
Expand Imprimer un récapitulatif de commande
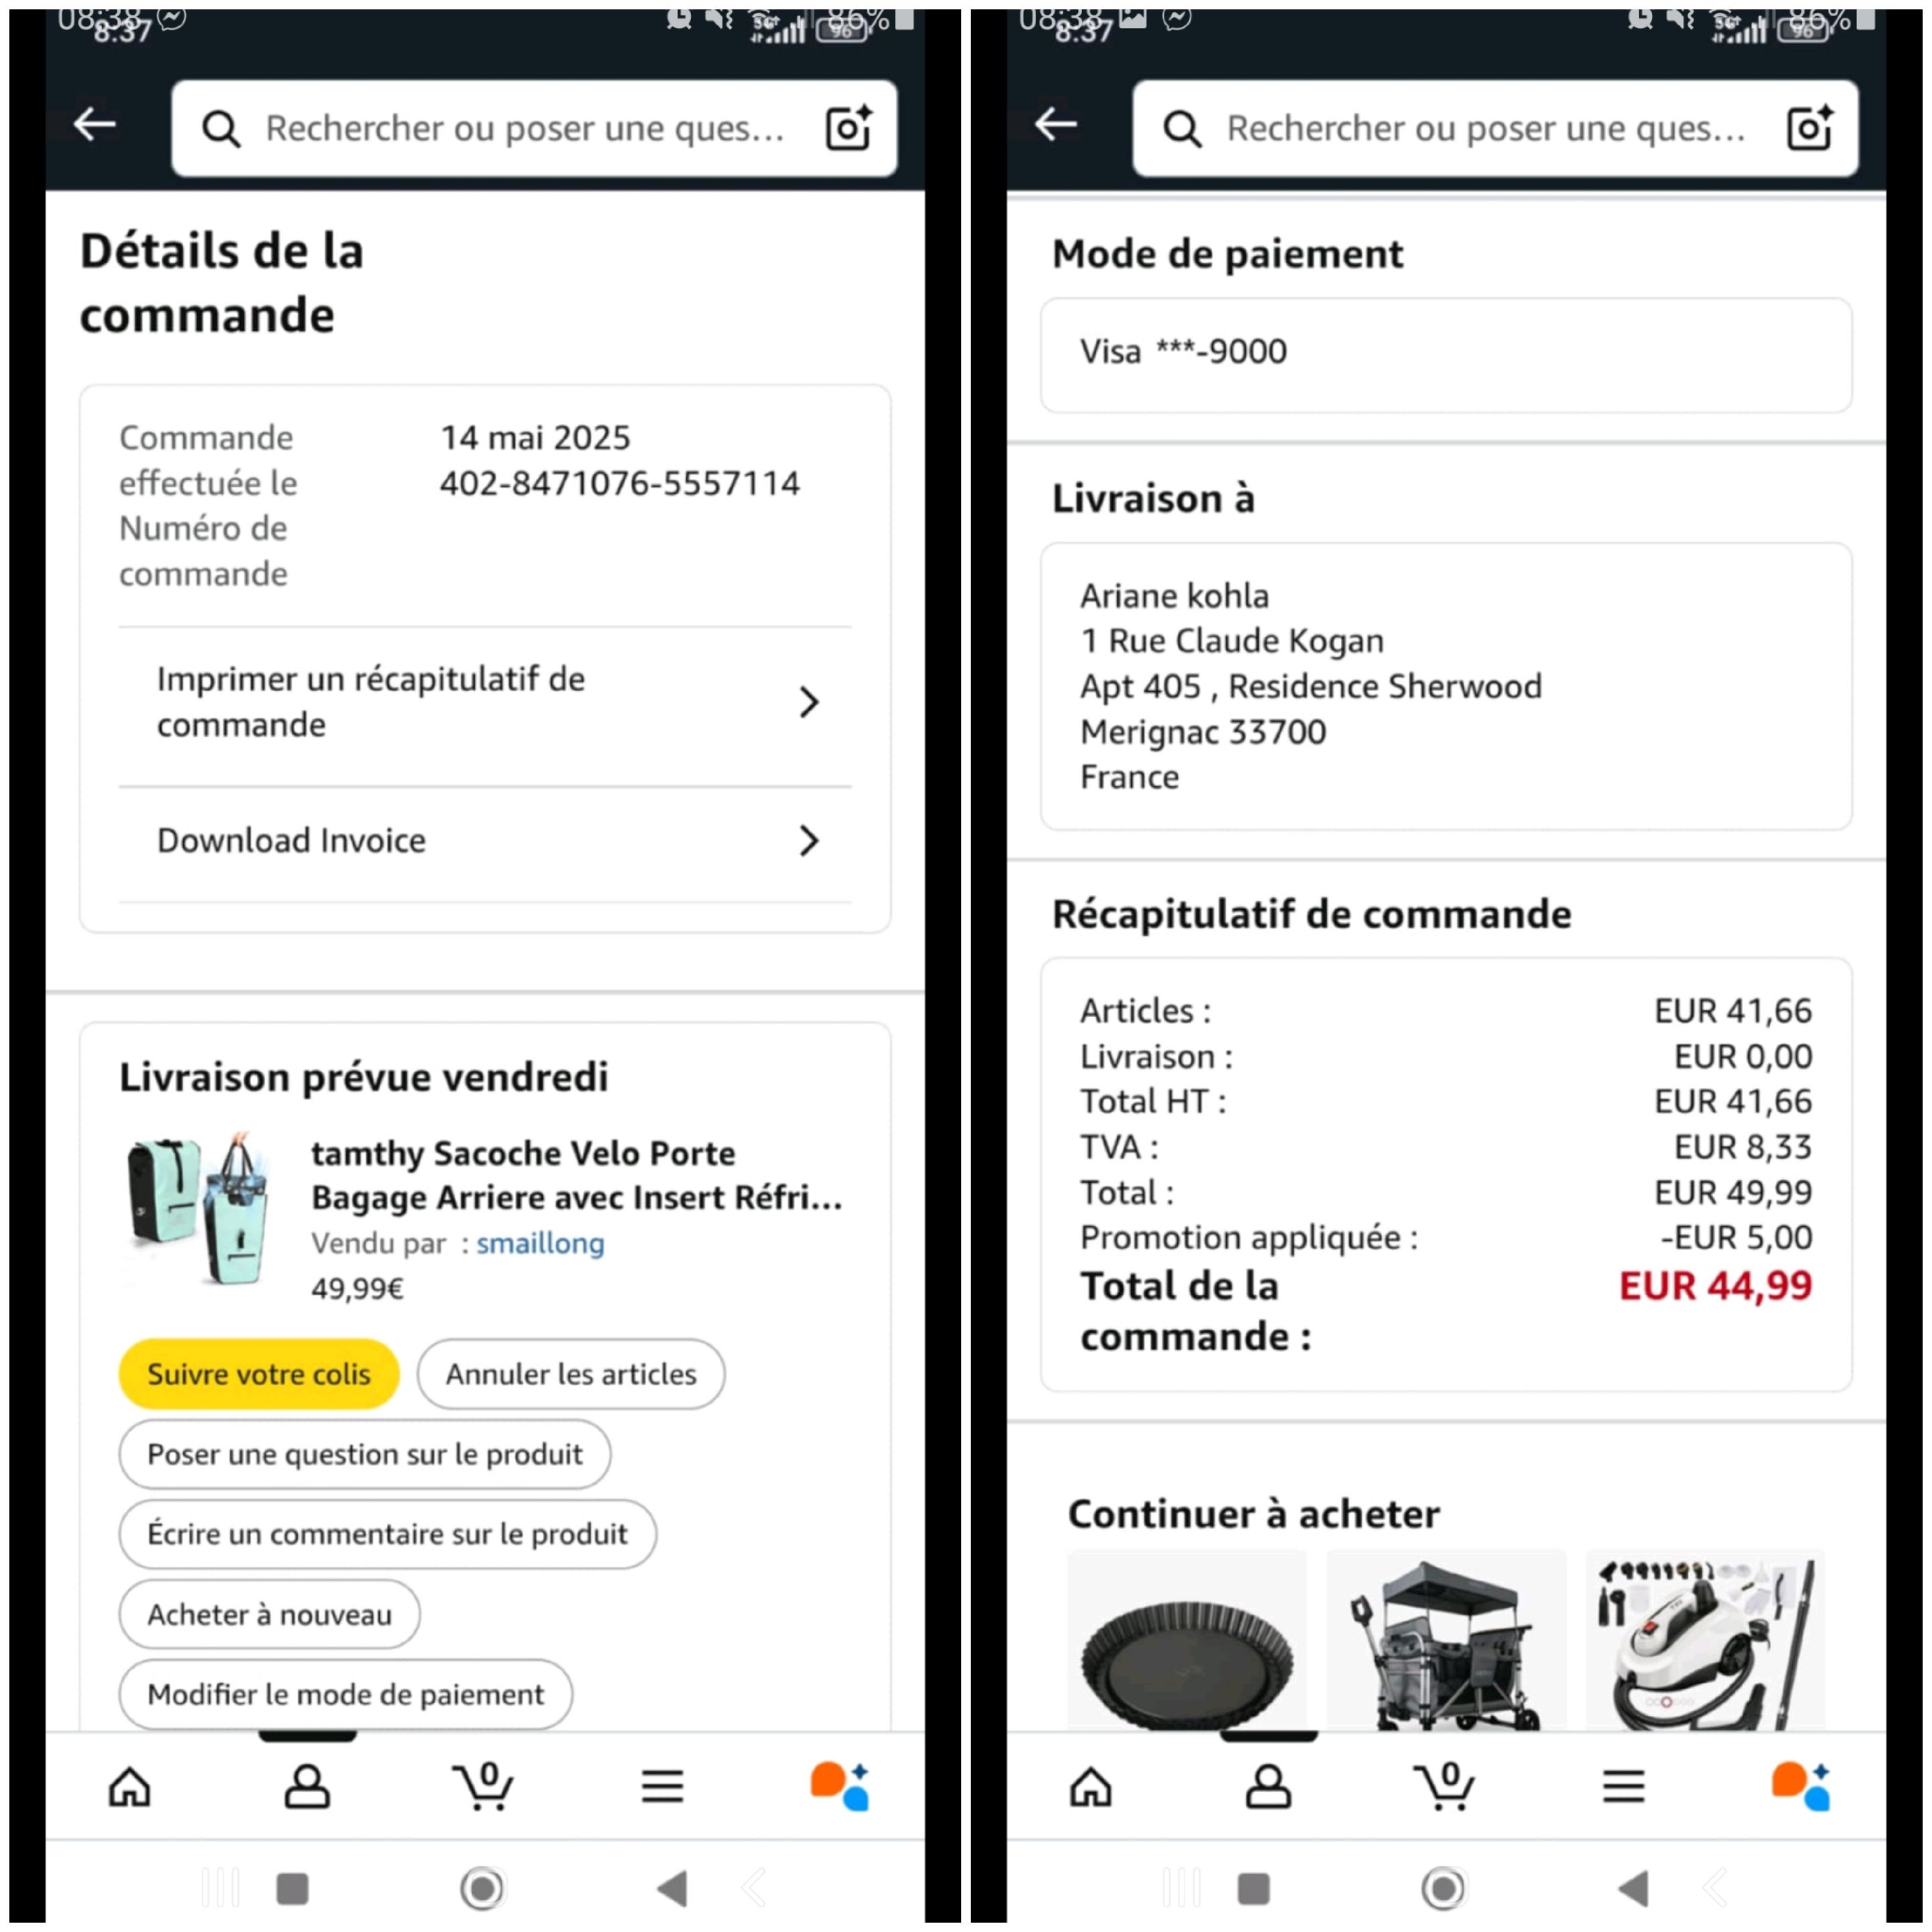(485, 703)
